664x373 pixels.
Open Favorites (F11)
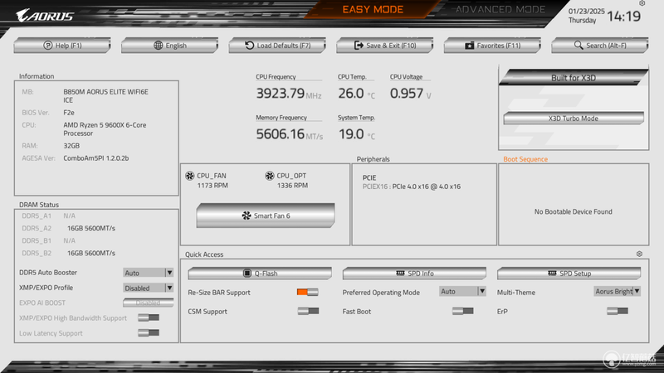[x=492, y=46]
